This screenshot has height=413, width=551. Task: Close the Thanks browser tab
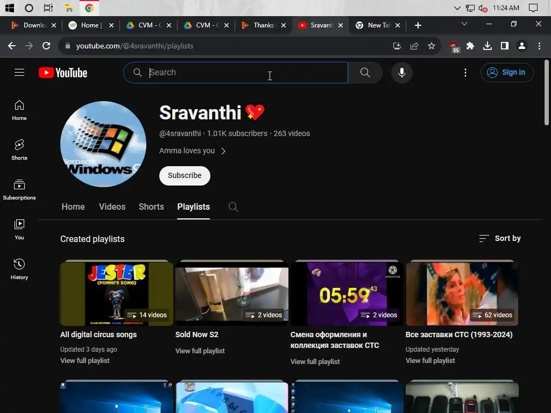click(283, 25)
